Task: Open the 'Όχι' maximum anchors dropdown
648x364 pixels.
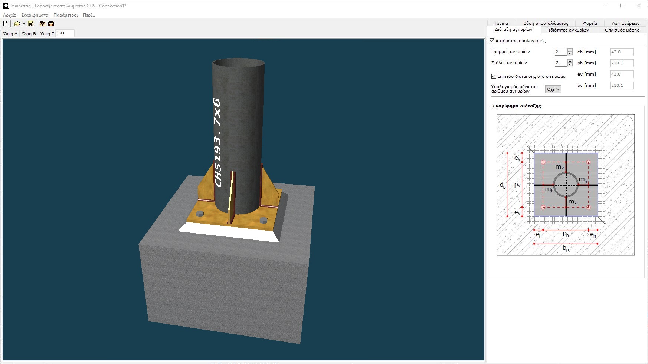Action: coord(553,89)
